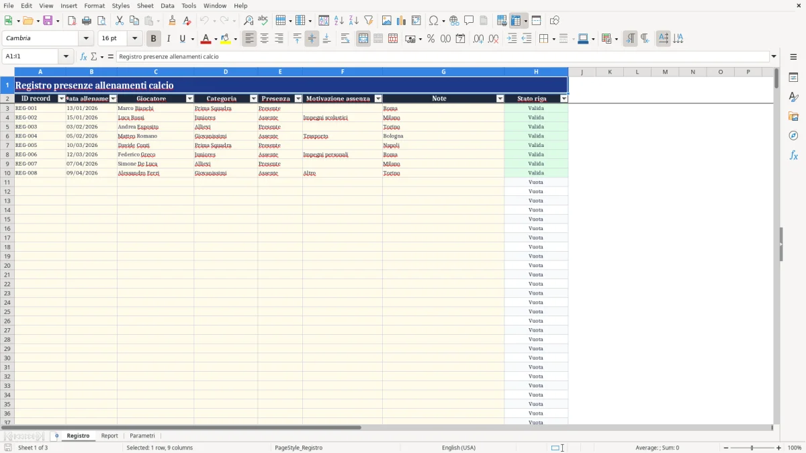Open the 16 pt font size dropdown
Viewport: 806px width, 453px height.
(134, 39)
